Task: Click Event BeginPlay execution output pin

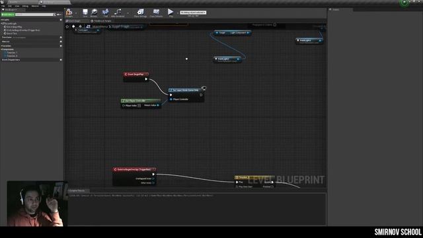Action: tap(146, 79)
